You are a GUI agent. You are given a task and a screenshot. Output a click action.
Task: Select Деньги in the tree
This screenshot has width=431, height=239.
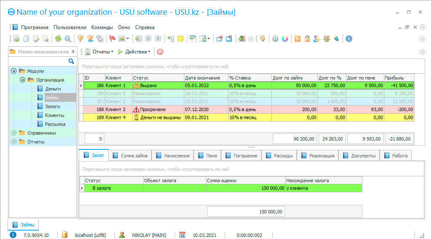tap(53, 89)
